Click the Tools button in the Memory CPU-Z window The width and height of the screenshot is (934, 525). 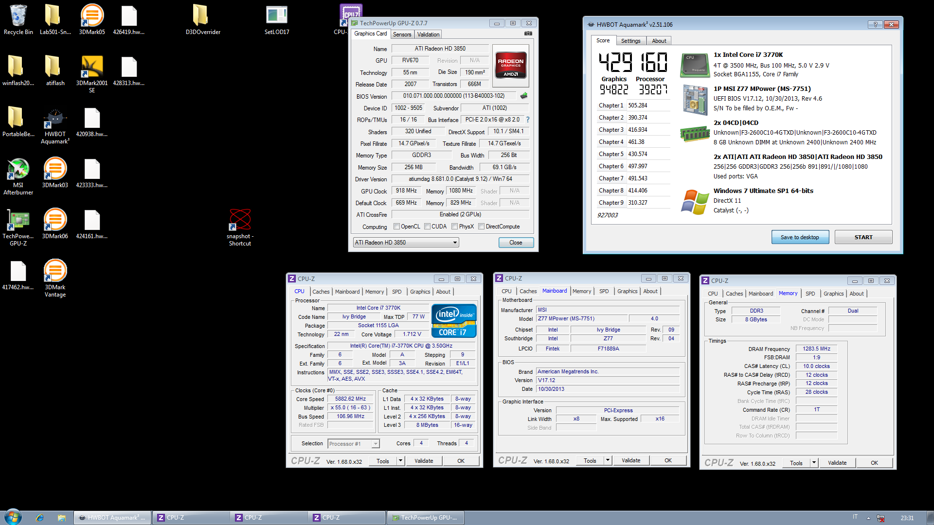[796, 463]
